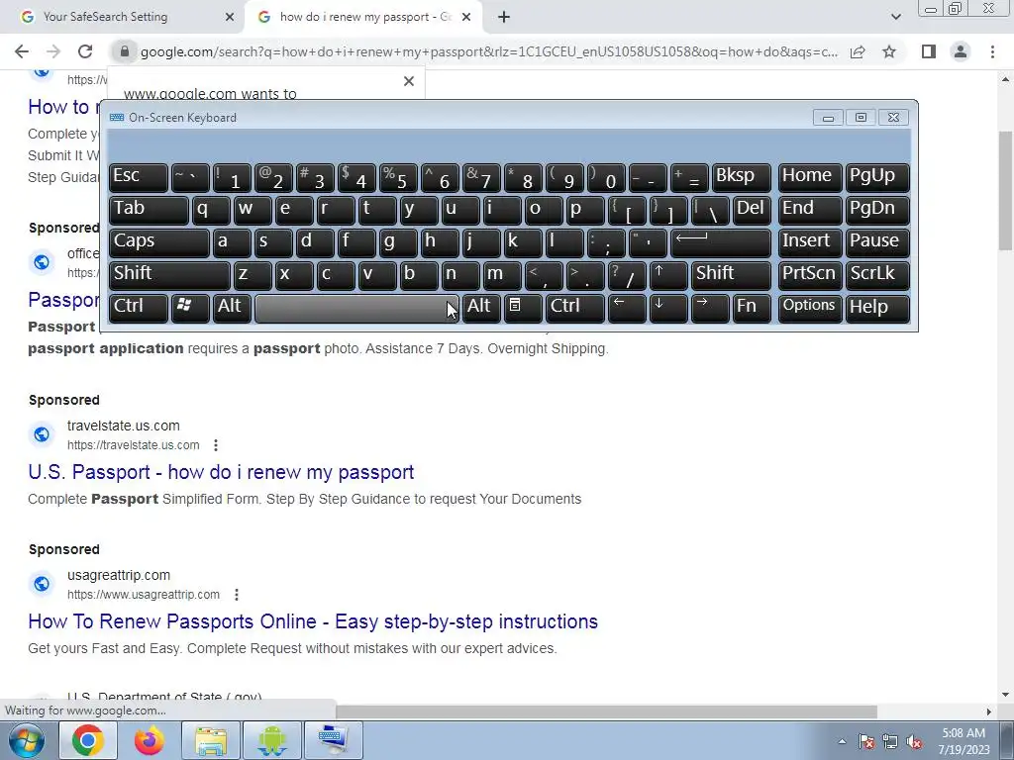Viewport: 1014px width, 760px height.
Task: Toggle the left Ctrl key on the on-screen keyboard
Action: point(139,307)
